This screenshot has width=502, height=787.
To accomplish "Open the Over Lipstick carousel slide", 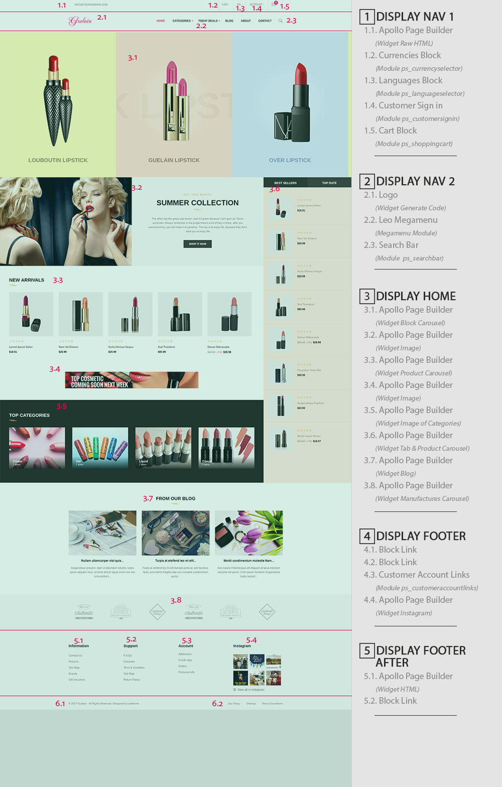I will [290, 104].
